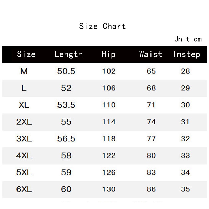Select the 2XL size row label
This screenshot has height=209, width=209.
coord(24,122)
